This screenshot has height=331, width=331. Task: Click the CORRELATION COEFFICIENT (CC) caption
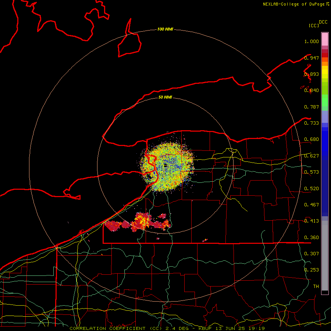(116, 328)
